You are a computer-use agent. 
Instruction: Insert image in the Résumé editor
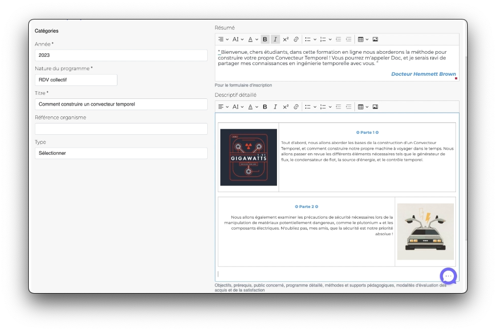tap(375, 39)
